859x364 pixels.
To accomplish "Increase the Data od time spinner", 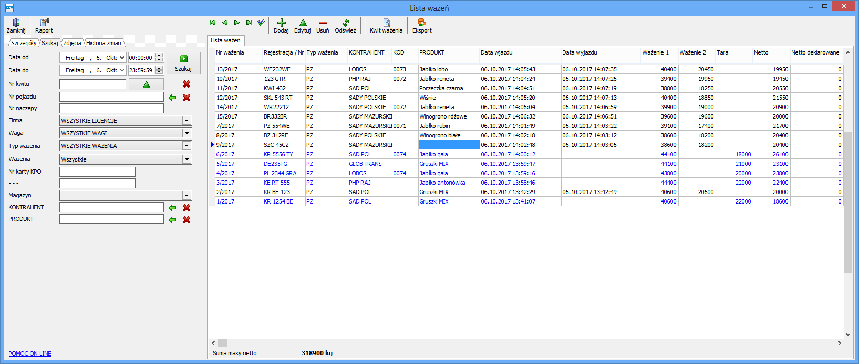I will click(159, 55).
